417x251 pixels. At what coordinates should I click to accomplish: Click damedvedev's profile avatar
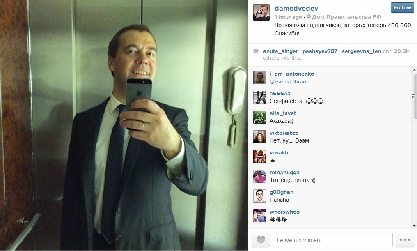click(261, 12)
